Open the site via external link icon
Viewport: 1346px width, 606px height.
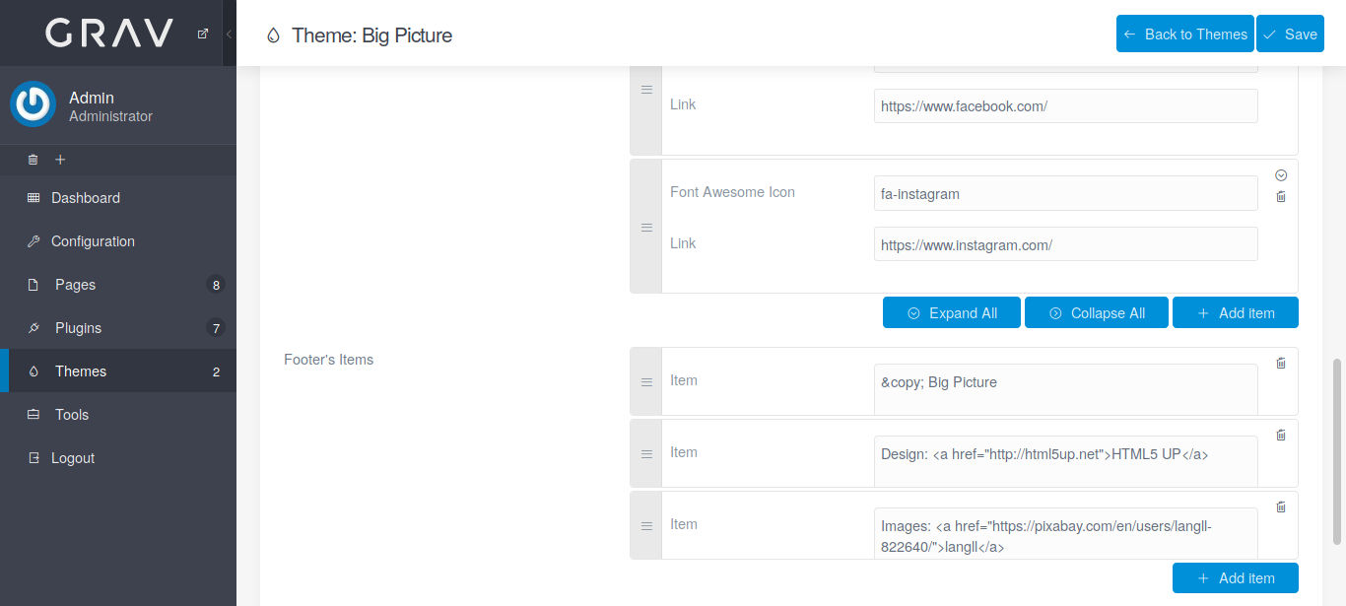pyautogui.click(x=203, y=34)
